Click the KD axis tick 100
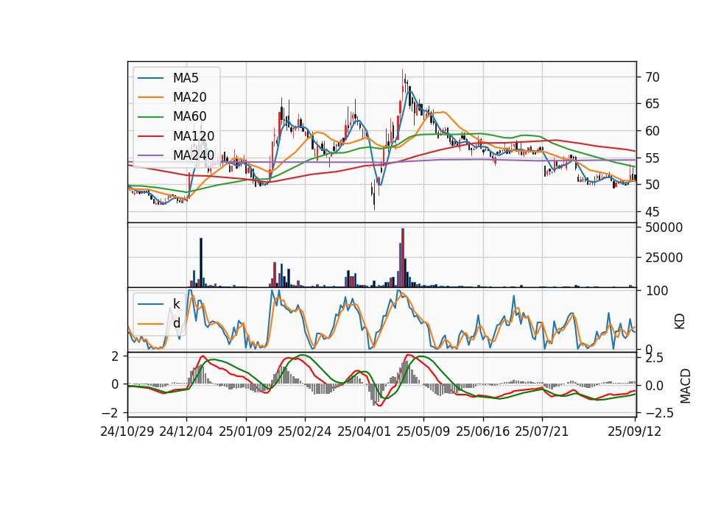The height and width of the screenshot is (508, 707). tap(656, 291)
